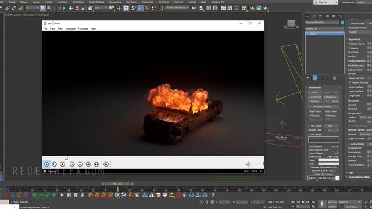Toggle the Auto Key button
Viewport: 372px width, 209px height.
[x=332, y=202]
